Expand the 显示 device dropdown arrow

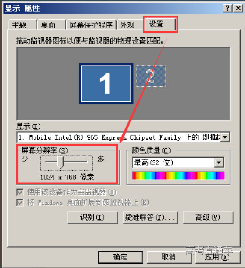[x=225, y=137]
